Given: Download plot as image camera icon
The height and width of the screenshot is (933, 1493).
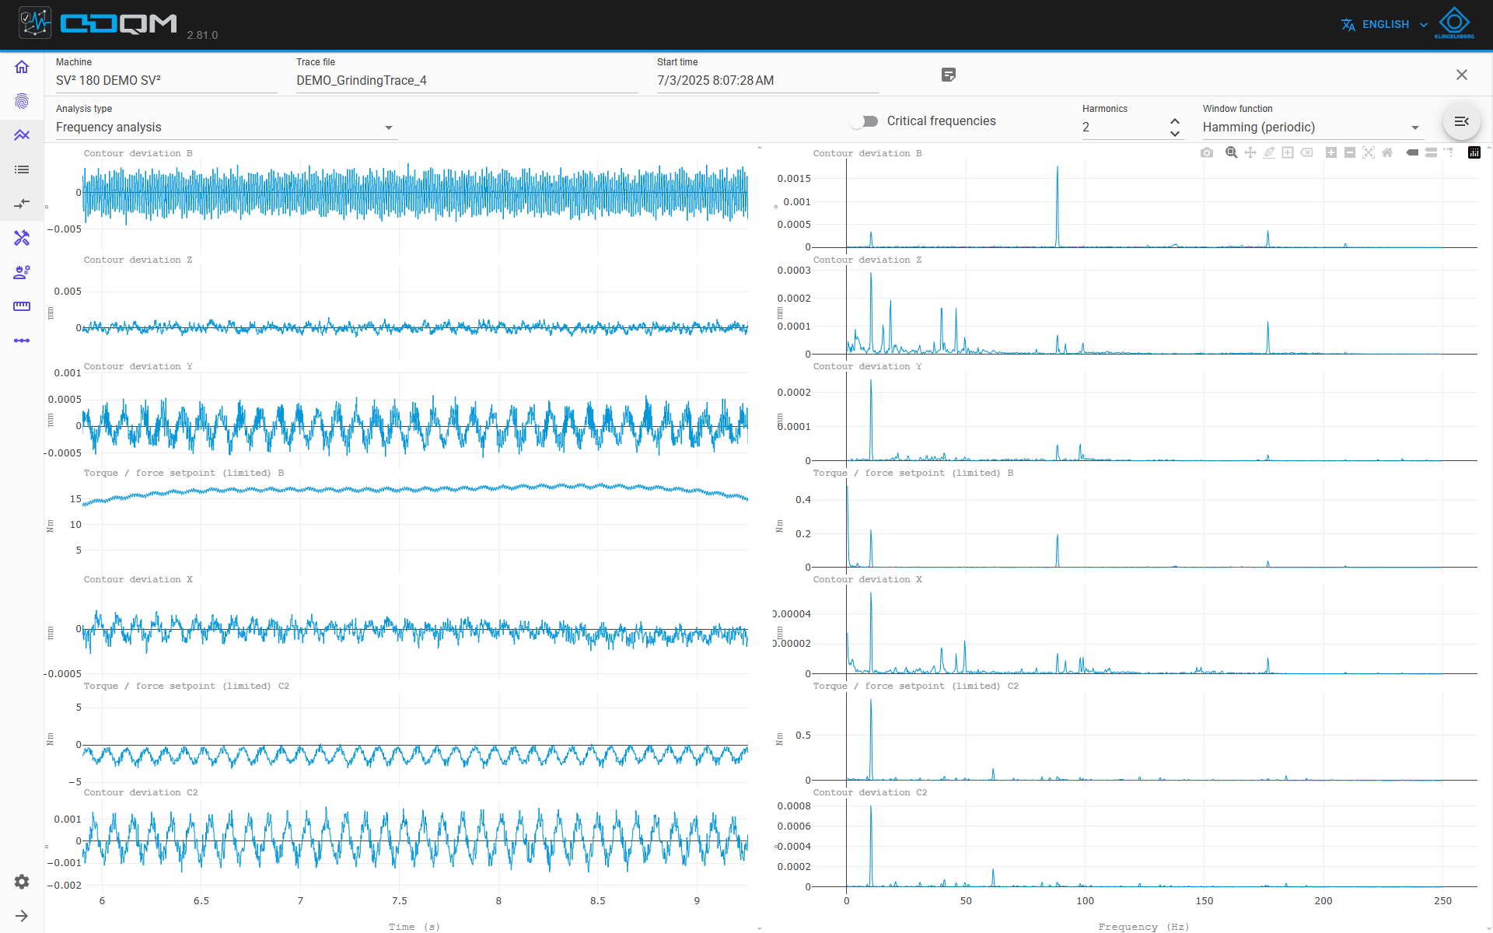Looking at the screenshot, I should [x=1207, y=152].
